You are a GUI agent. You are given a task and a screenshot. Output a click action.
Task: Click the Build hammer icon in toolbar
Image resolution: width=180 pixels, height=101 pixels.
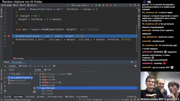tap(68, 5)
